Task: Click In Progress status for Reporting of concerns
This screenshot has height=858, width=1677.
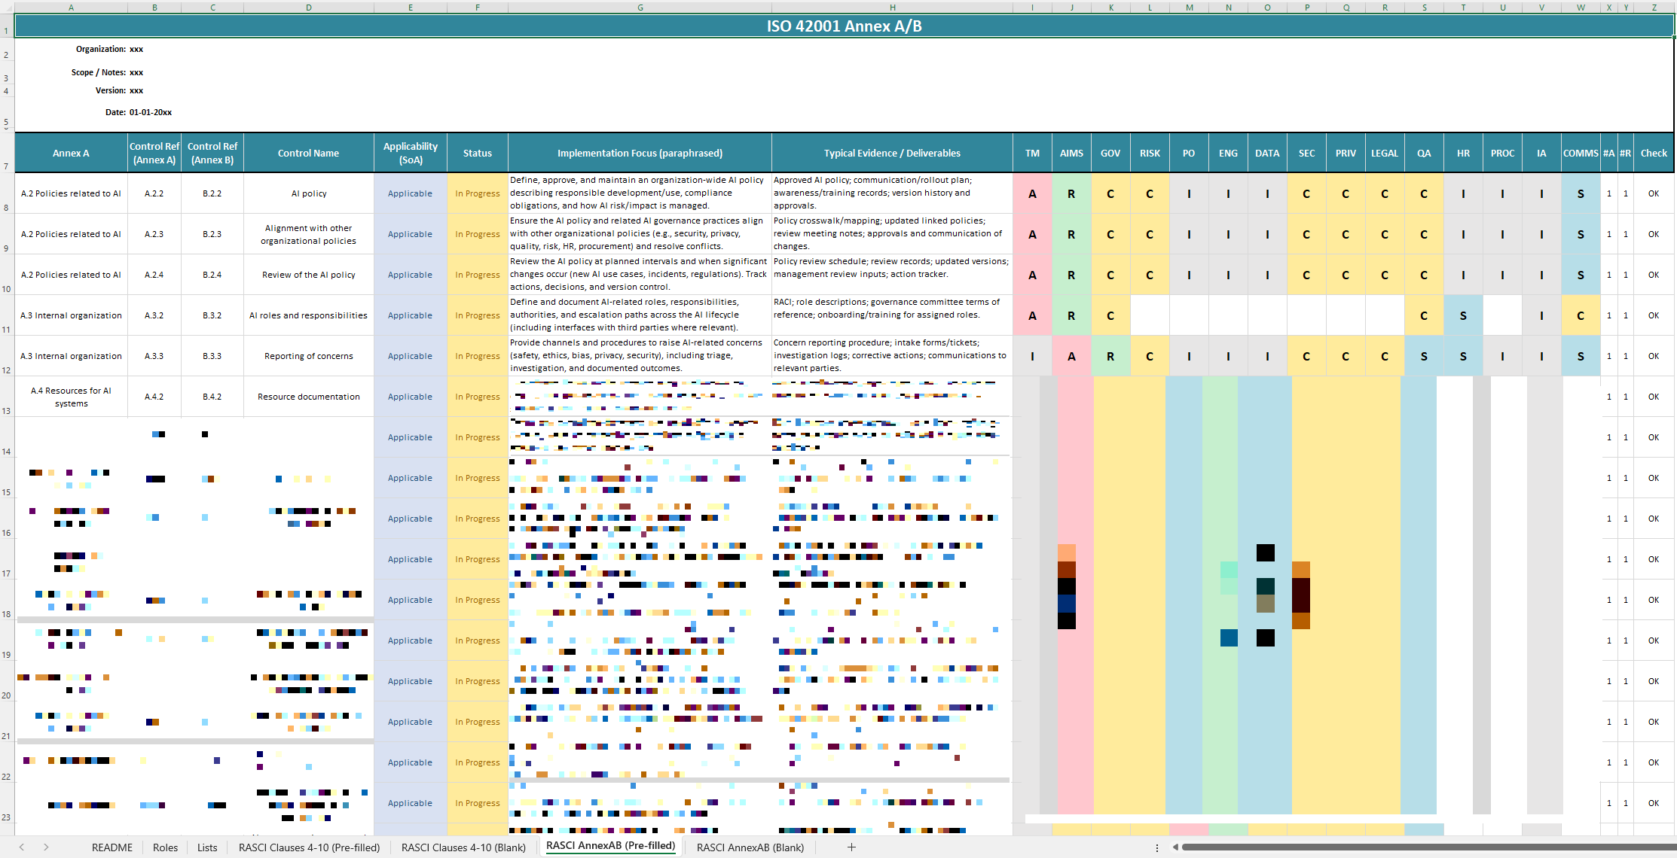Action: coord(477,356)
